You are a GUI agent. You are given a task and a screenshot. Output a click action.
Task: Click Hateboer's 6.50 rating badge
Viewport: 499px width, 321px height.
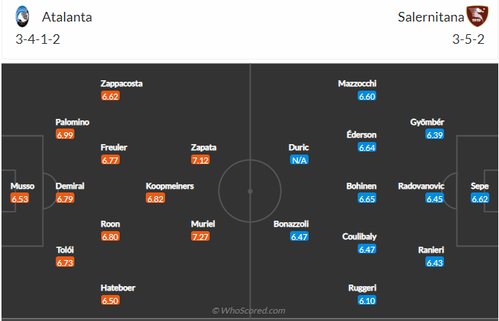[x=111, y=300]
